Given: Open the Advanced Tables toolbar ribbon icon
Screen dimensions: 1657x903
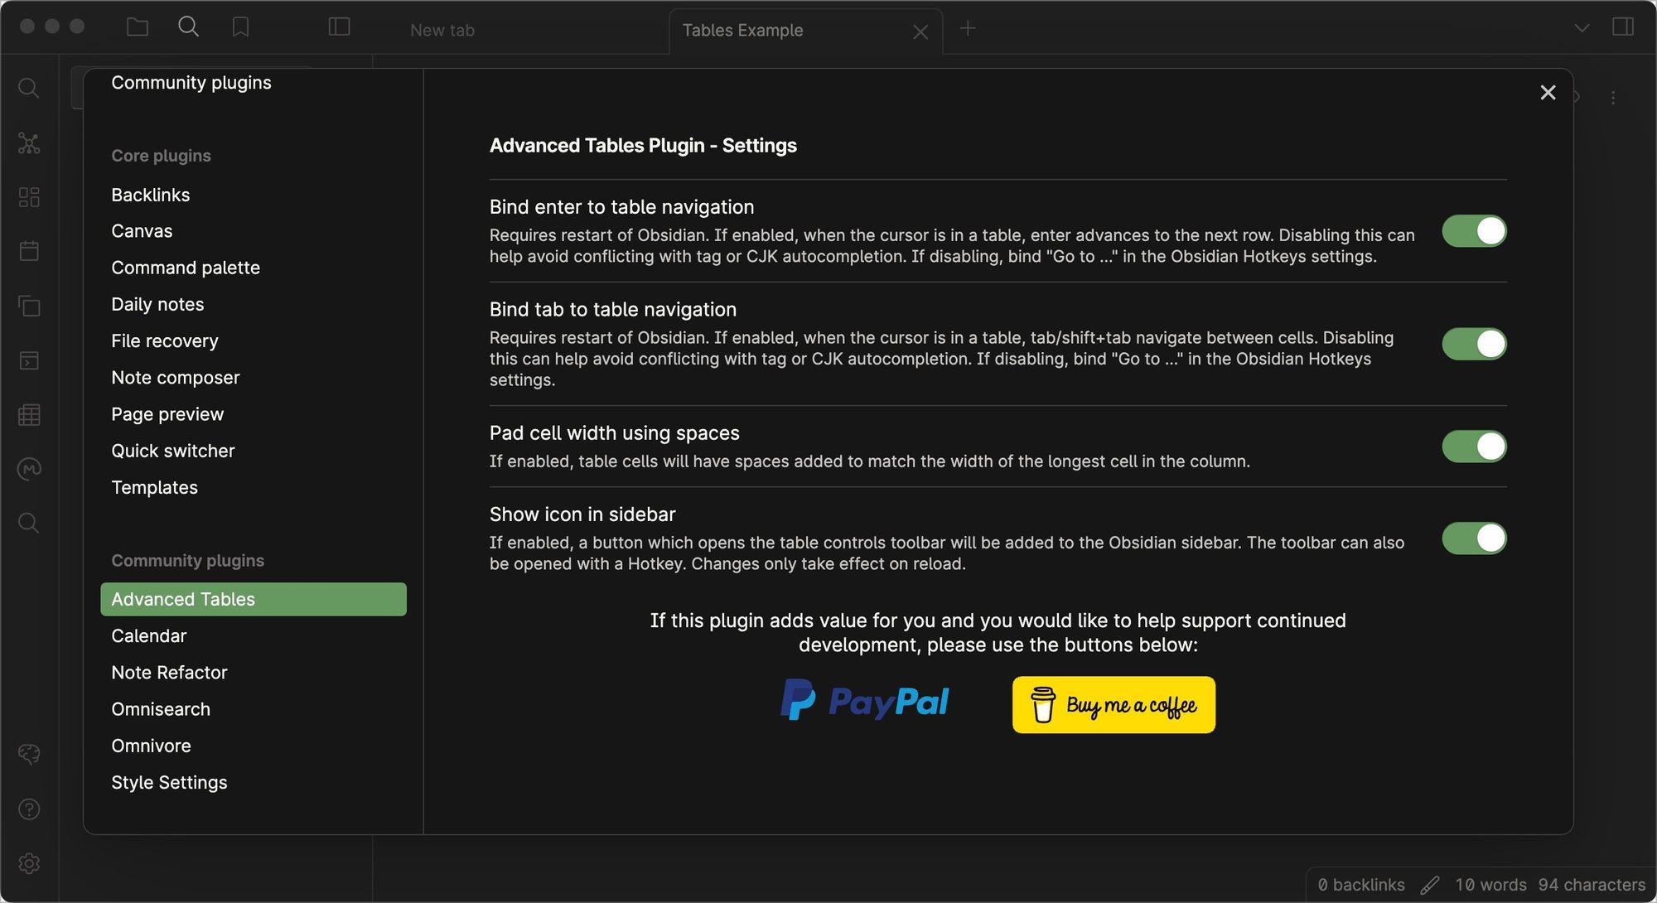Looking at the screenshot, I should pyautogui.click(x=29, y=415).
